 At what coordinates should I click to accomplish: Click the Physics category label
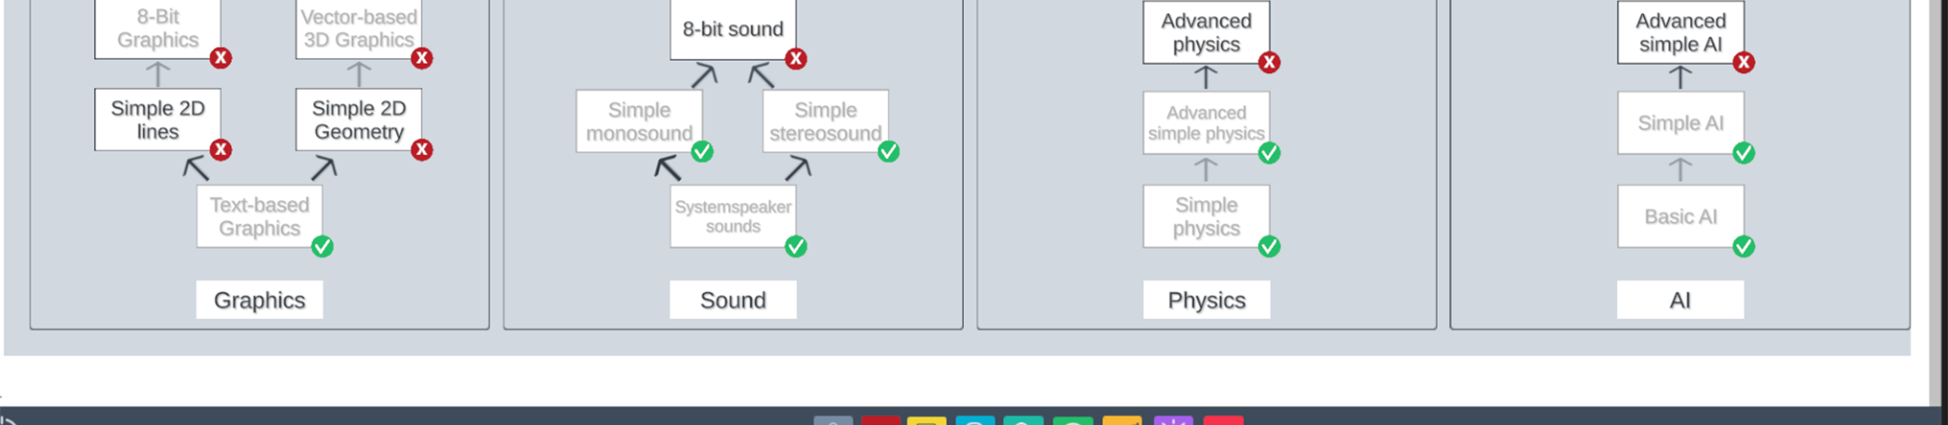(1206, 300)
